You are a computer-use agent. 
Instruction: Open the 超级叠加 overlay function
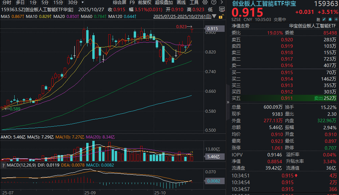(x=164, y=2)
